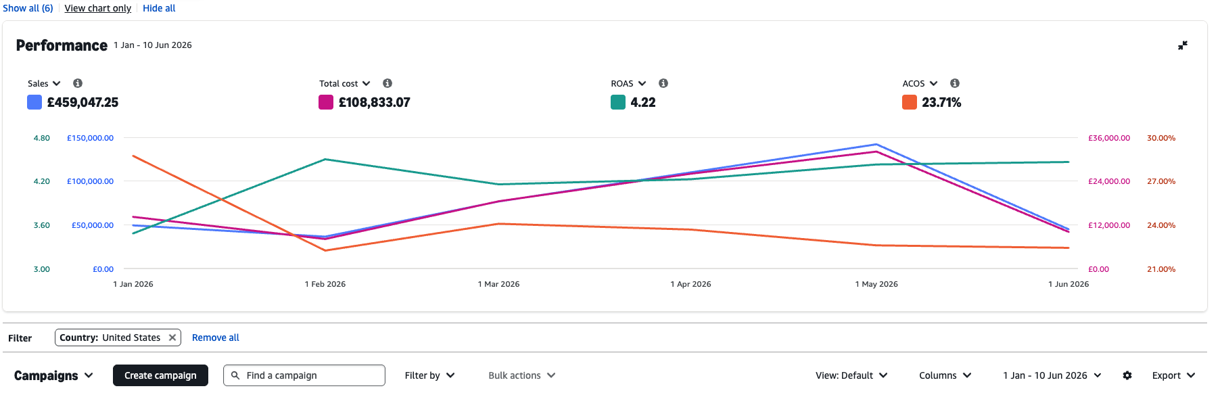Screen dimensions: 1222x397
Task: Click the ROAS info icon
Action: click(x=663, y=83)
